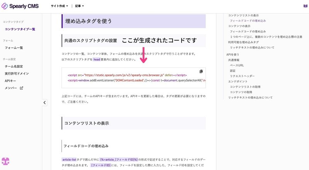This screenshot has height=170, width=309.
Task: Jump to 利用可能な埋め込みタグ section
Action: pos(243,42)
